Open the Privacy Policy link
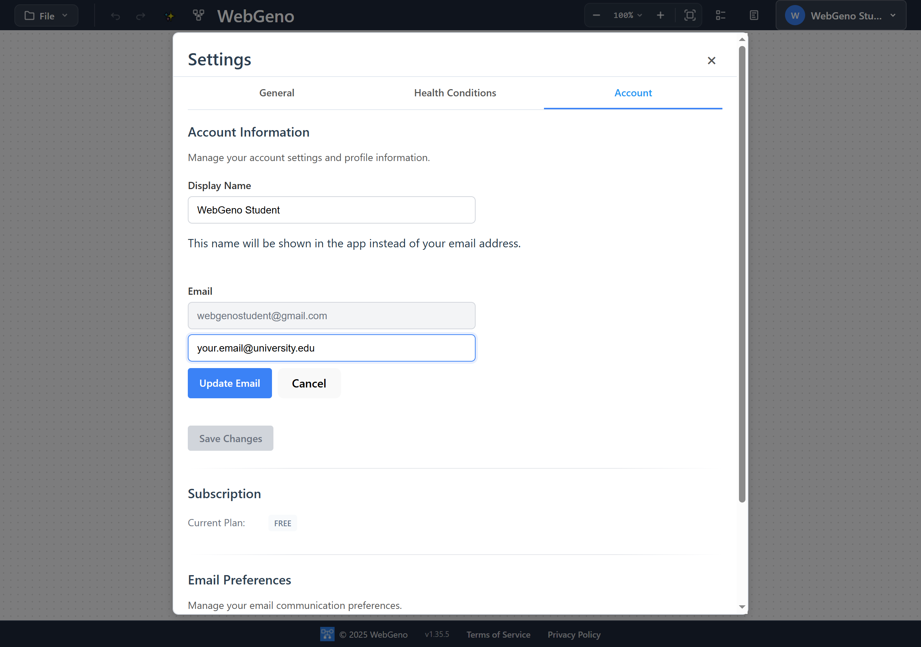 point(574,634)
